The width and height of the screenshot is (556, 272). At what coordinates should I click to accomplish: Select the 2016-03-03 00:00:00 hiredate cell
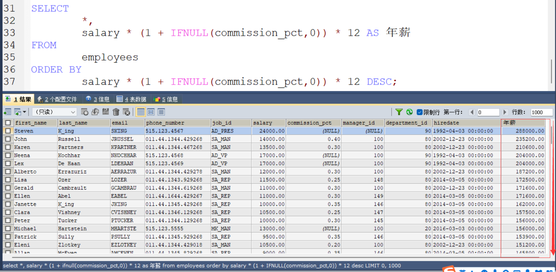click(x=466, y=229)
